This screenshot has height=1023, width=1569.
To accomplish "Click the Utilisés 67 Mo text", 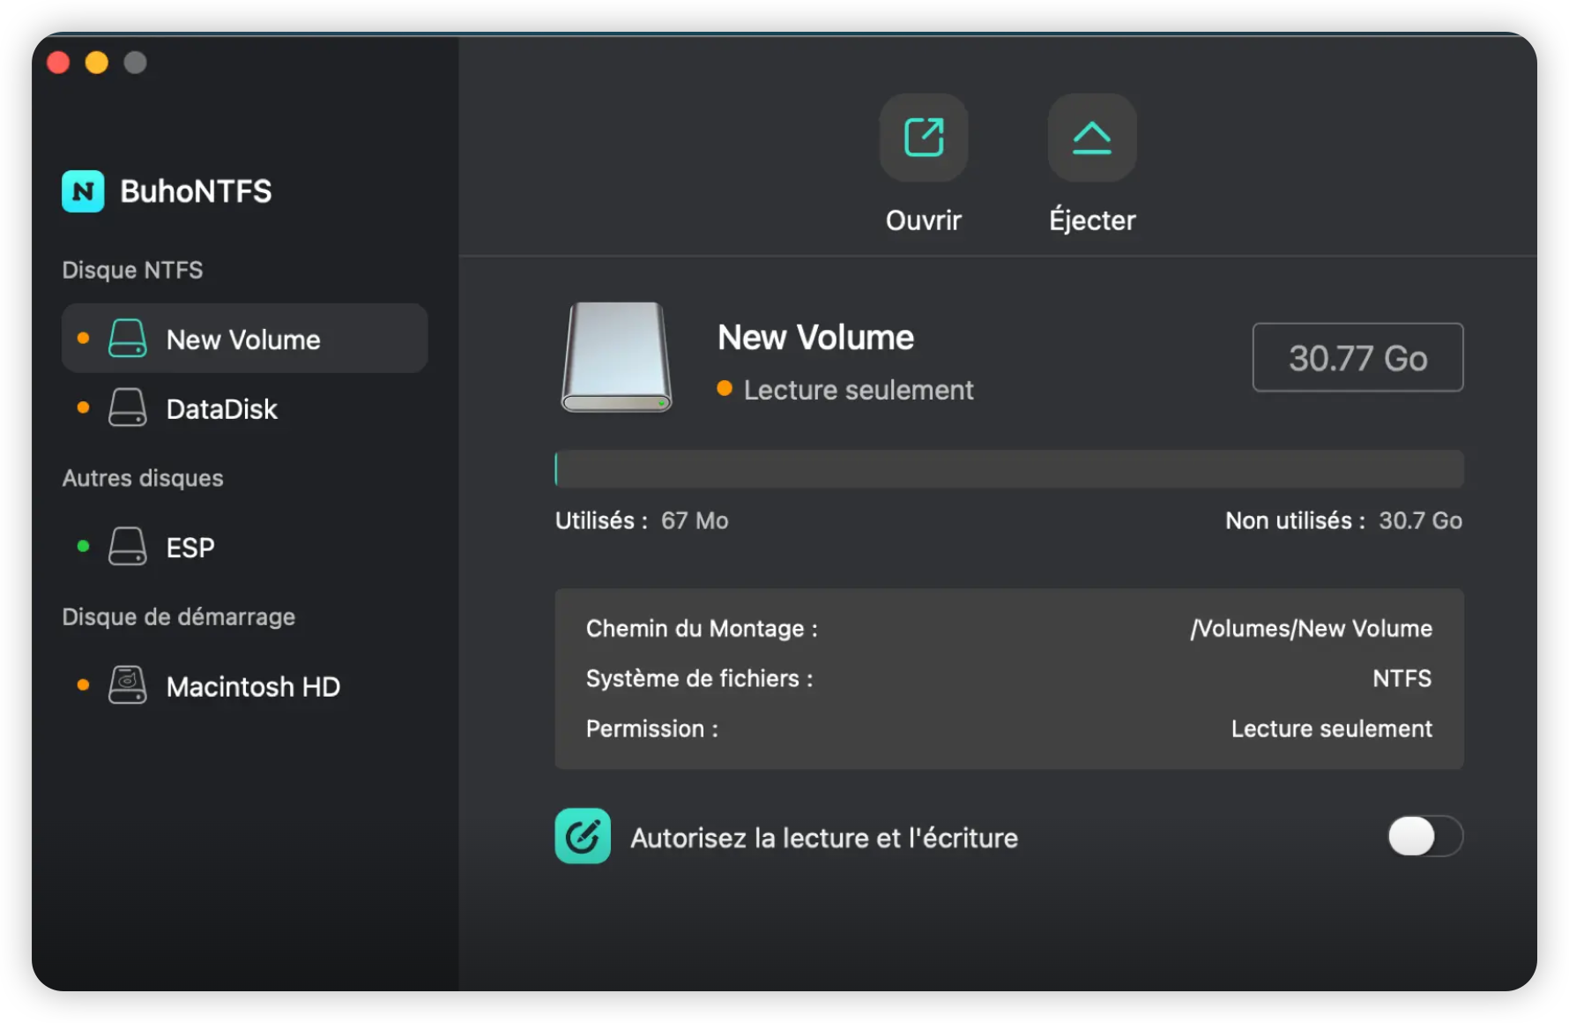I will [642, 520].
